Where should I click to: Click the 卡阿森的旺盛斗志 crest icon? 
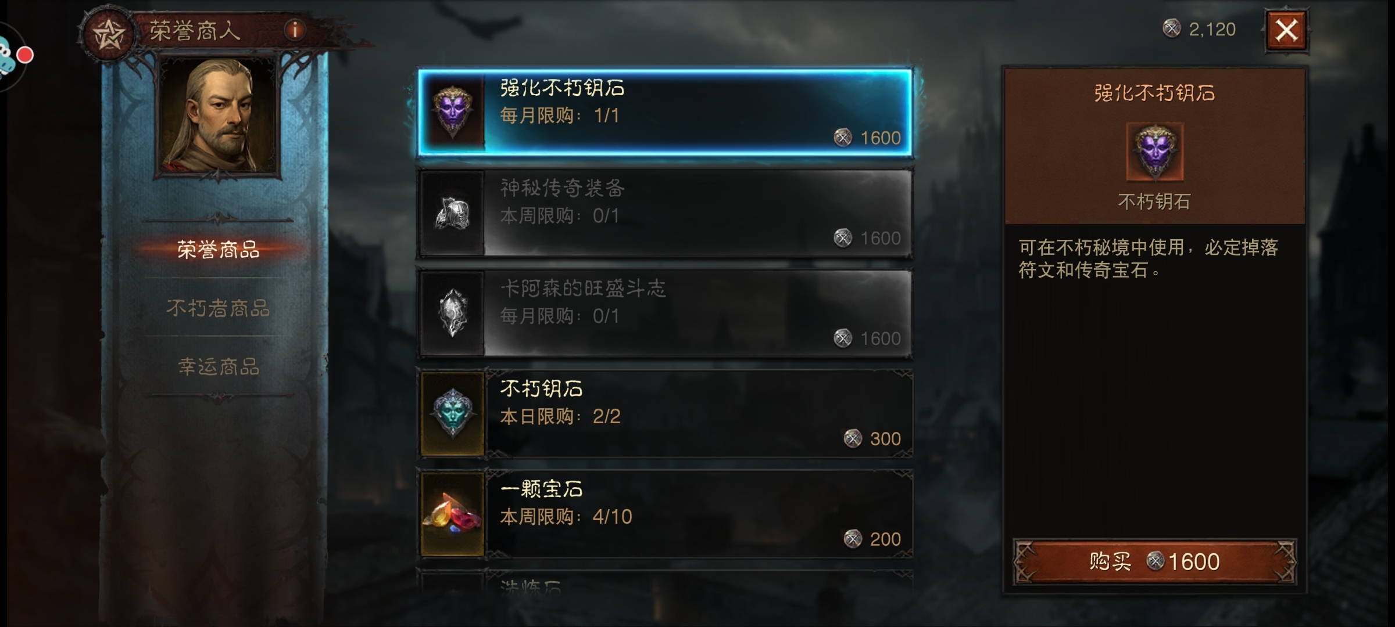pyautogui.click(x=453, y=313)
